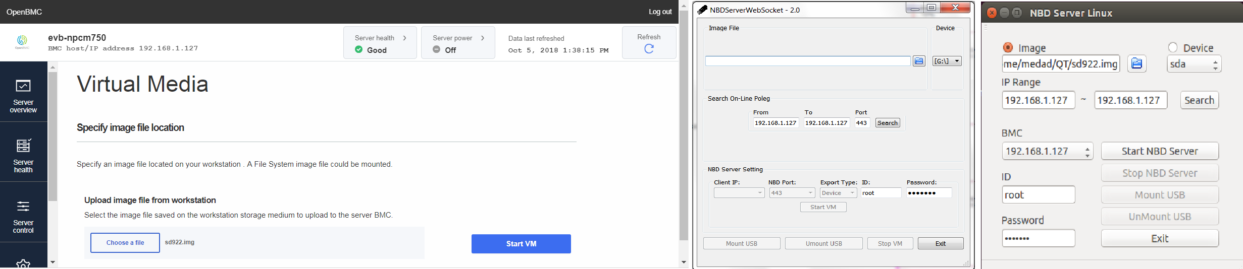Open Server overview in sidebar
Viewport: 1243px width, 269px height.
click(x=23, y=96)
